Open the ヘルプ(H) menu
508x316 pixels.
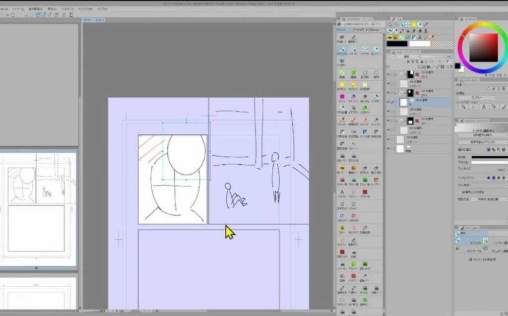(x=102, y=9)
